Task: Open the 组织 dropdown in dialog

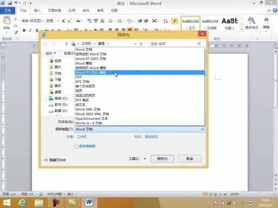Action: tap(50, 53)
